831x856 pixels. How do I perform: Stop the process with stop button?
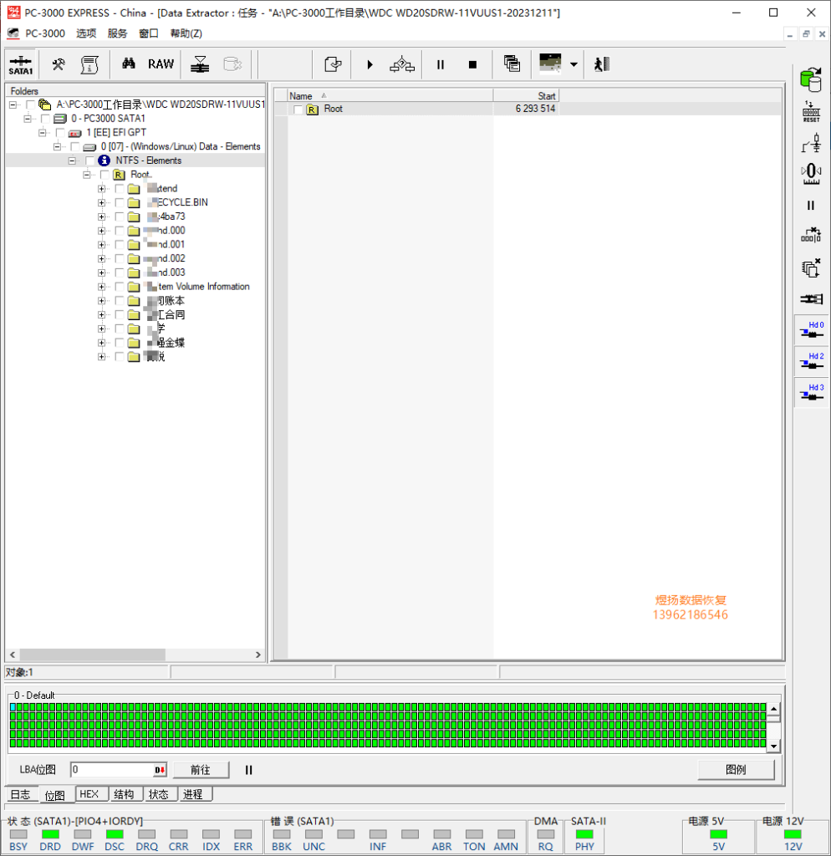[473, 64]
